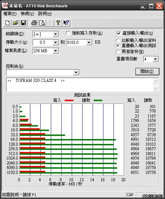165x199 pixels.
Task: Click the read value 361
Action: (x=152, y=107)
